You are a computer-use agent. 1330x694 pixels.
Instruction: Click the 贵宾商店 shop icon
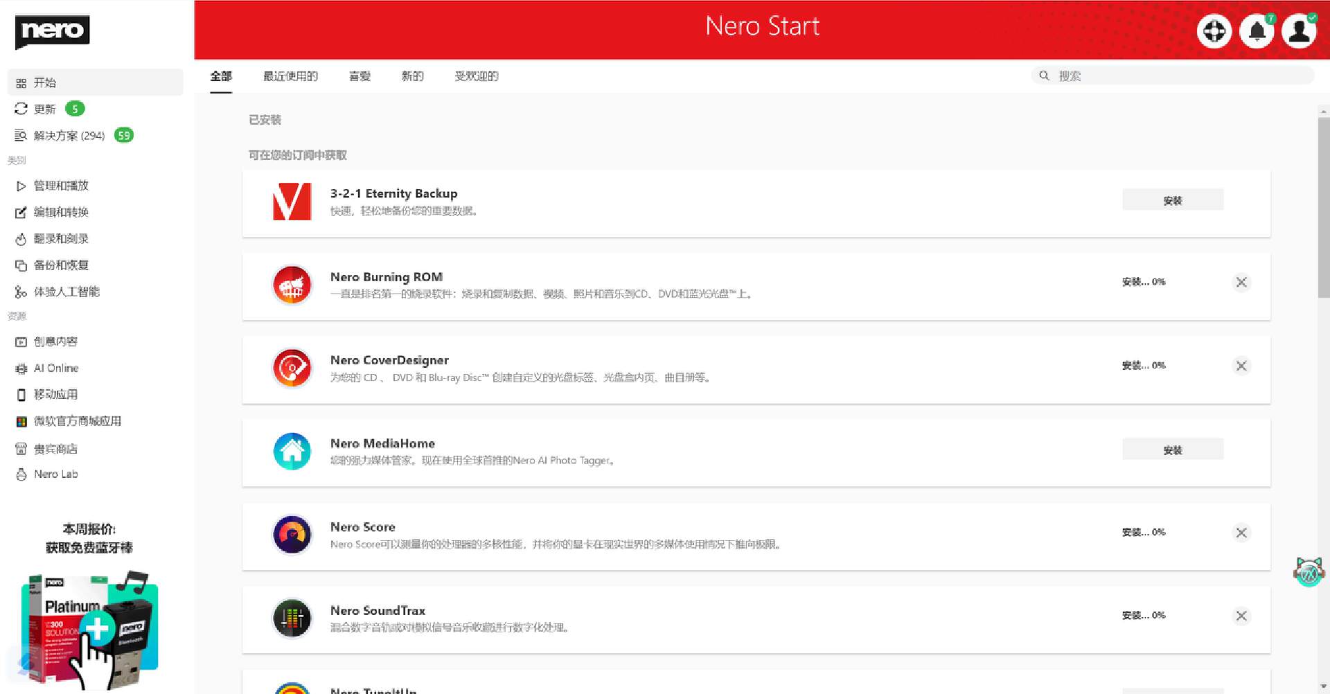(x=21, y=449)
